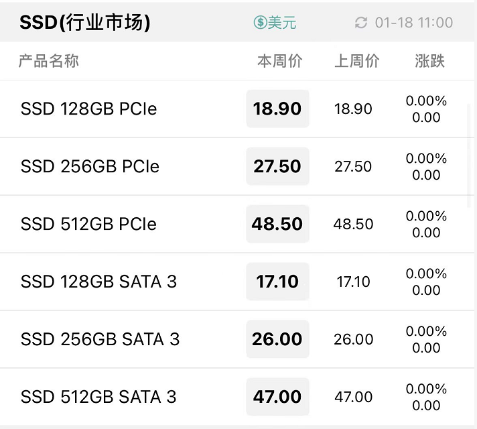Open the SSD 128GB PCIe product row
Screen dimensions: 477x429
click(x=237, y=109)
